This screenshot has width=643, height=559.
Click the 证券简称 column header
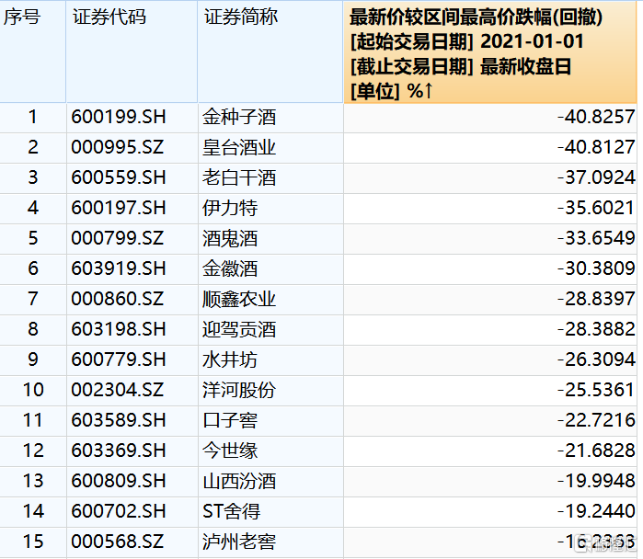pyautogui.click(x=270, y=51)
